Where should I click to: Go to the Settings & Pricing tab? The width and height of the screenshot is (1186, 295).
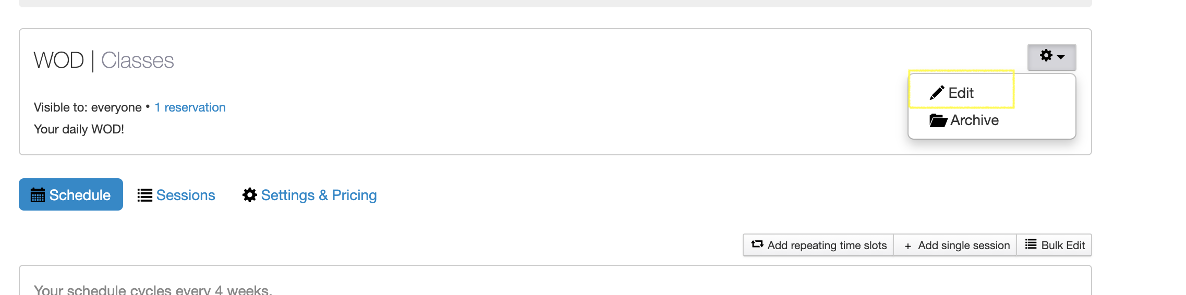319,195
